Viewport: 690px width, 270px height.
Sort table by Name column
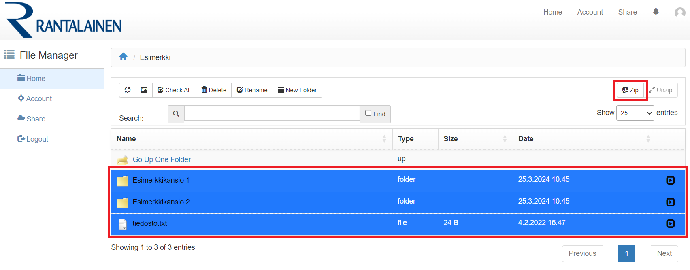[x=251, y=139]
